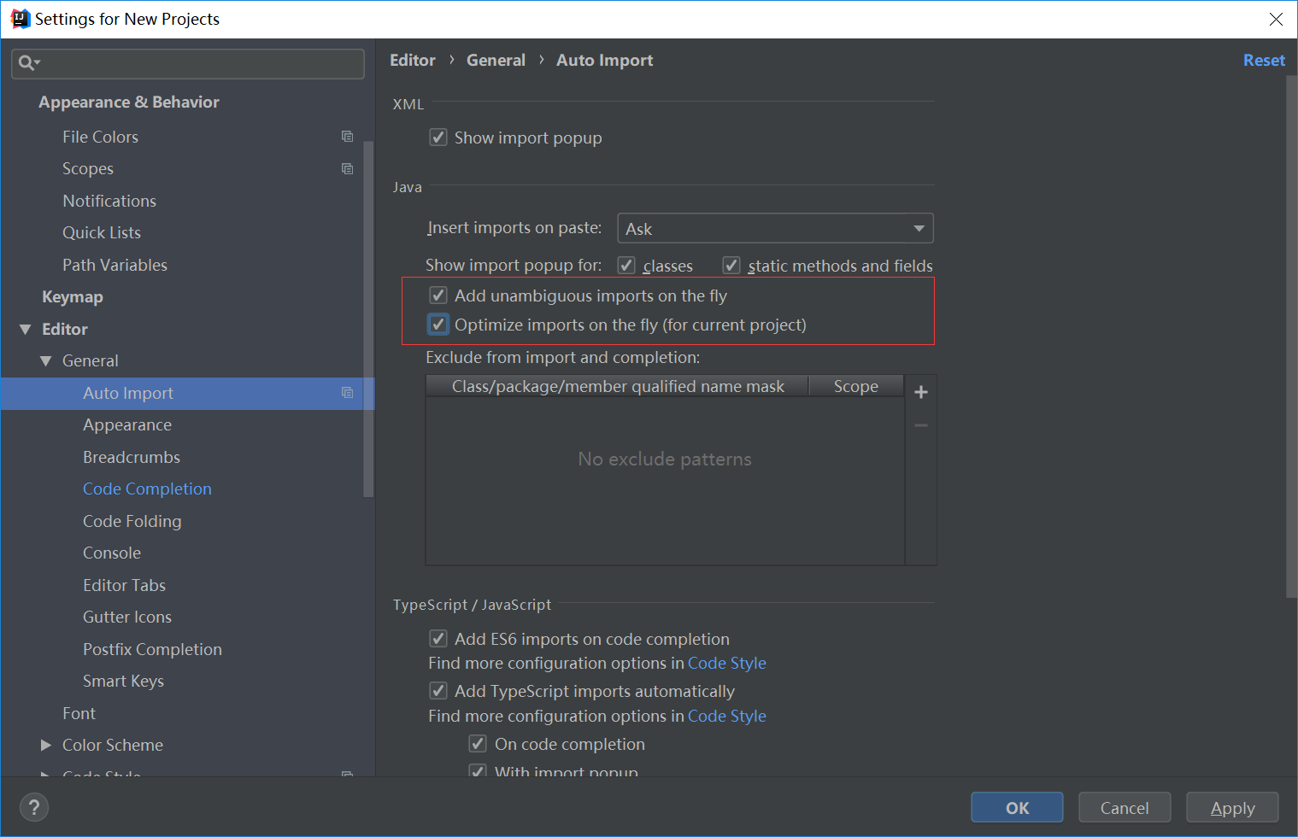Click the OK button

pyautogui.click(x=1017, y=807)
